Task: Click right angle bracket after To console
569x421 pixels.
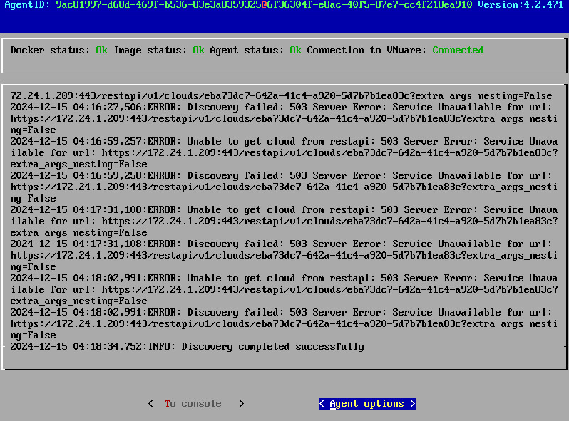Action: pos(242,404)
